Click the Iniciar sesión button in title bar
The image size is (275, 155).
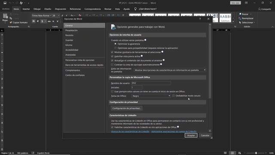click(x=235, y=3)
